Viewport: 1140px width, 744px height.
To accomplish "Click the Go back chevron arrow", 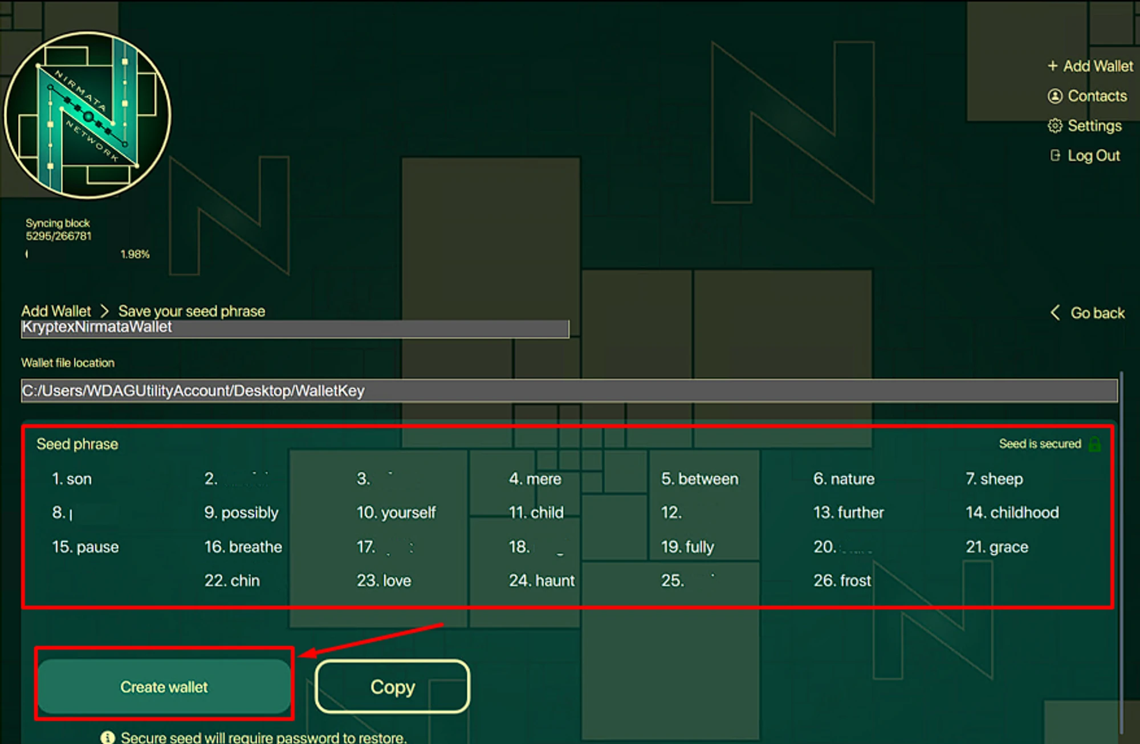I will click(x=1055, y=313).
